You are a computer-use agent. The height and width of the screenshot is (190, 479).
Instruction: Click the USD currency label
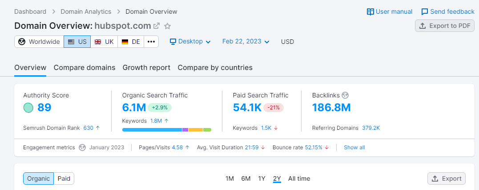click(x=287, y=42)
